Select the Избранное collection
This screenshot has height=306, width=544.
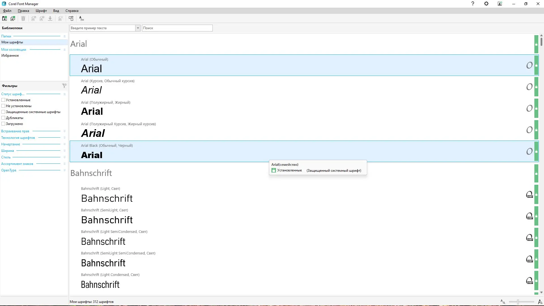click(x=10, y=56)
